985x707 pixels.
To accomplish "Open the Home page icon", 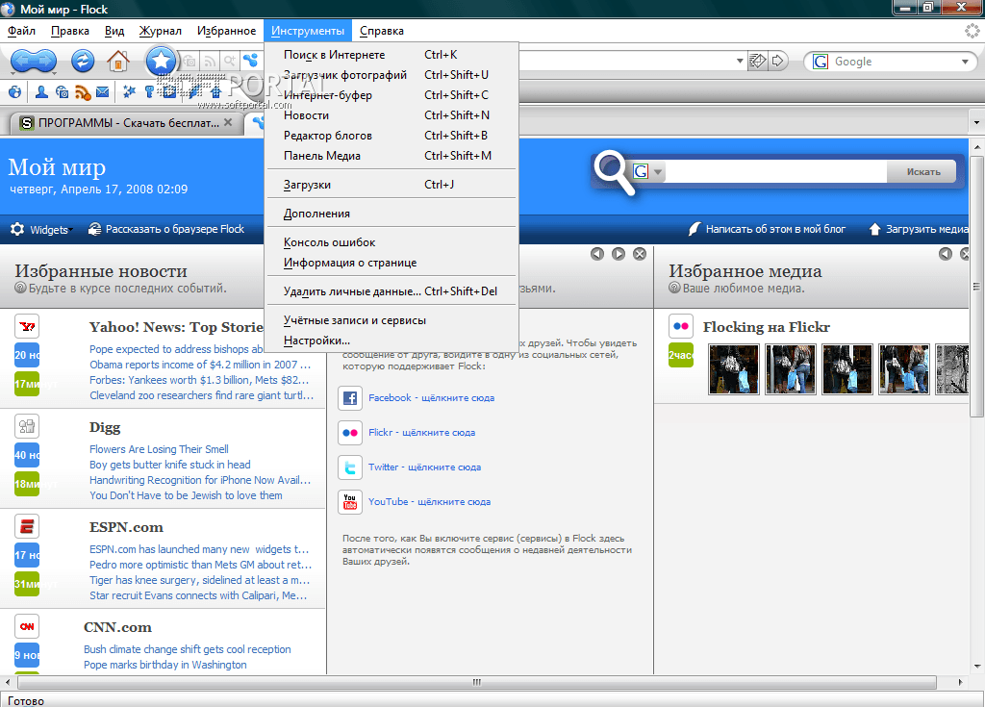I will 118,61.
